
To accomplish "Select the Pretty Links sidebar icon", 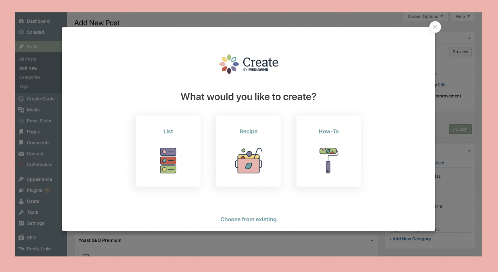I will [x=21, y=248].
